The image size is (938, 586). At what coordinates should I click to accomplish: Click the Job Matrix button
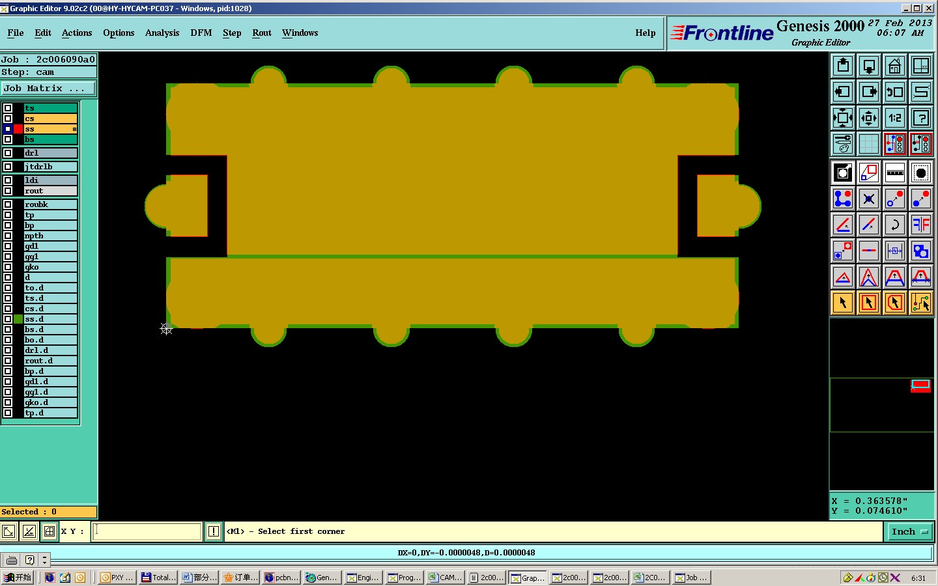[48, 88]
